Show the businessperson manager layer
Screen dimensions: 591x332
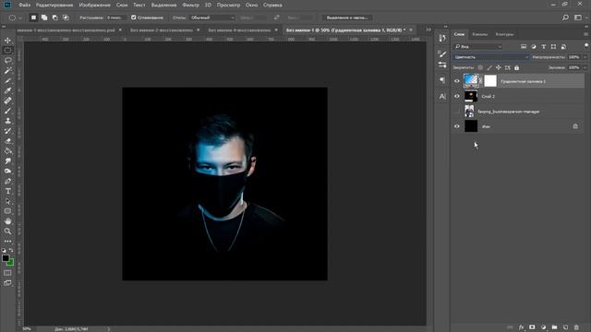click(457, 112)
